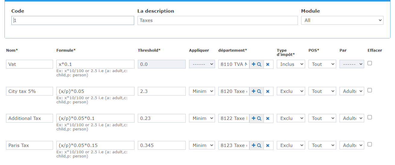Open Type d'impôt dropdown for Additional Tax
The image size is (395, 165).
[x=291, y=118]
